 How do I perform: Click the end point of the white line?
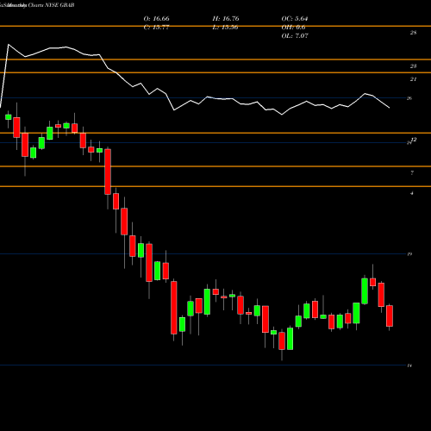click(390, 108)
